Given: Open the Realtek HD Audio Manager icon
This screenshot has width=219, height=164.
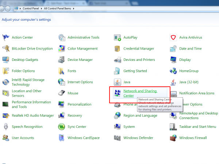Looking at the screenshot, I should click(5, 116).
